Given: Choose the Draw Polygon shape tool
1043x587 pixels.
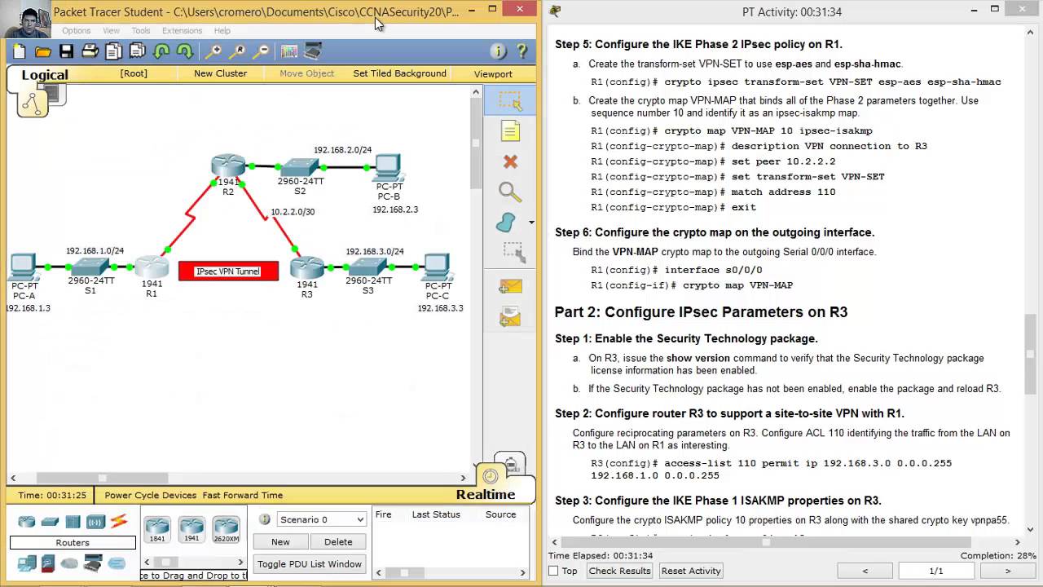Looking at the screenshot, I should [506, 222].
